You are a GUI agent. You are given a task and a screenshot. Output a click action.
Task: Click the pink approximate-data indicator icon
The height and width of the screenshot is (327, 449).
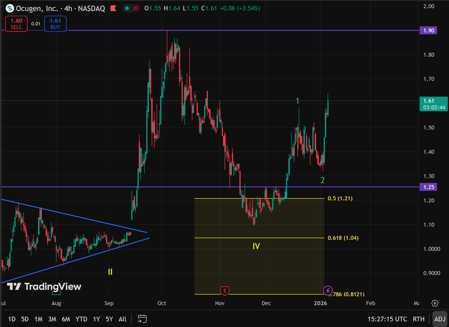coord(136,8)
